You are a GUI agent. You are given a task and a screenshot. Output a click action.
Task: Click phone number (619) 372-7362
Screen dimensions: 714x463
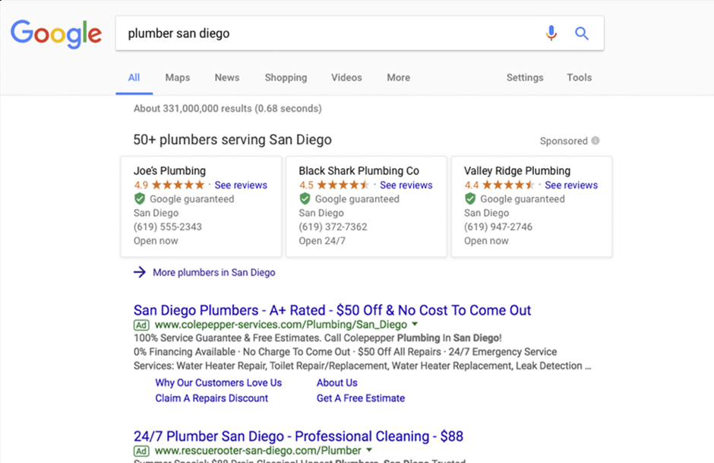pyautogui.click(x=333, y=227)
